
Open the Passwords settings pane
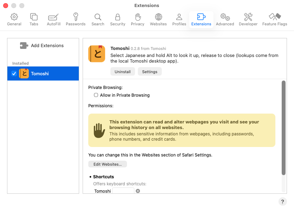tap(76, 19)
